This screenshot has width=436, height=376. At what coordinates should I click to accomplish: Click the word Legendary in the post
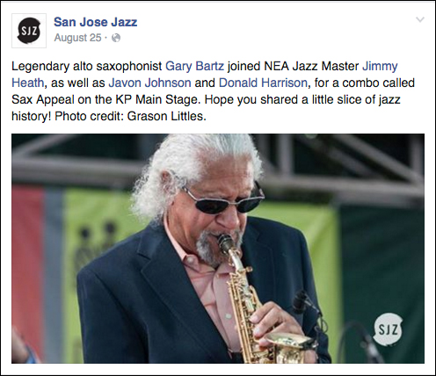click(40, 66)
